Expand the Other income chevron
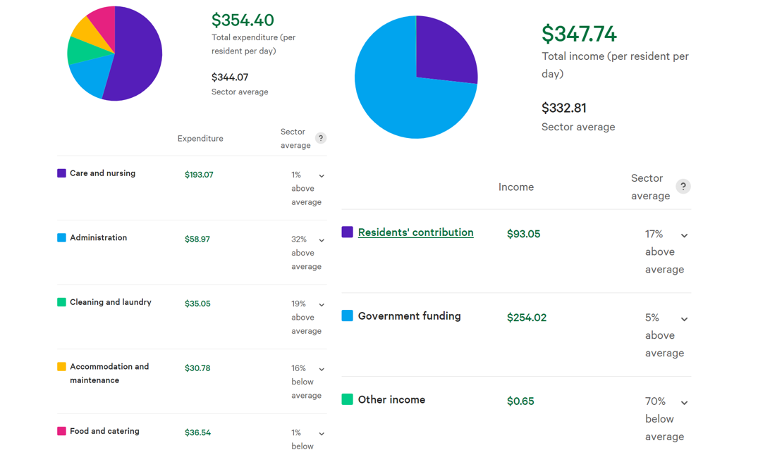The height and width of the screenshot is (450, 770). pos(684,403)
